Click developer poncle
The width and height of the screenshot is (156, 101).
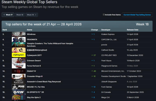[104, 45]
